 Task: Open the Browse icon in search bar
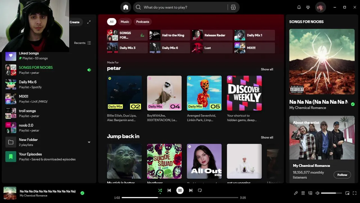coord(233,7)
